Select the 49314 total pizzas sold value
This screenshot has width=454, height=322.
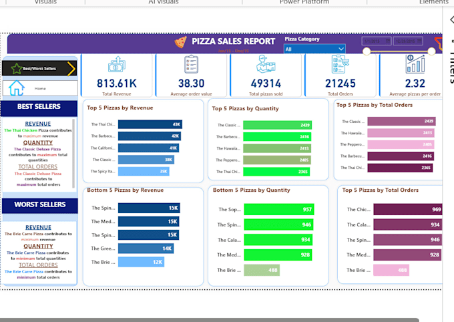266,84
